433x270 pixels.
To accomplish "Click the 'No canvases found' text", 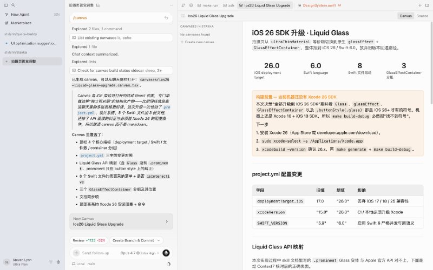I will pyautogui.click(x=195, y=35).
